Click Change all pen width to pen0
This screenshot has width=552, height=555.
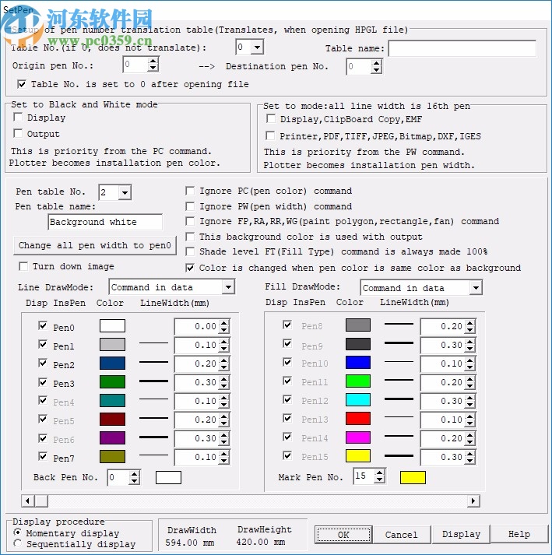pyautogui.click(x=95, y=245)
